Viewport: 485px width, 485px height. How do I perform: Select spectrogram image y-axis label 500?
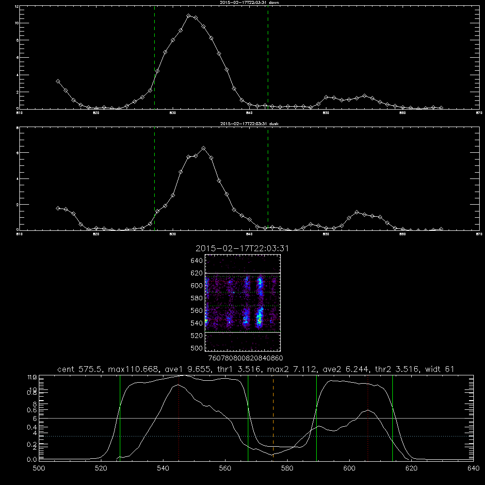197,348
